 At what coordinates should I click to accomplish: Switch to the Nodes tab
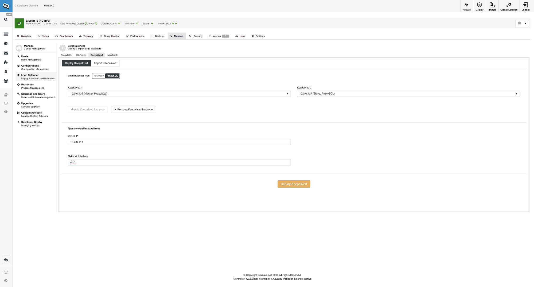point(43,36)
